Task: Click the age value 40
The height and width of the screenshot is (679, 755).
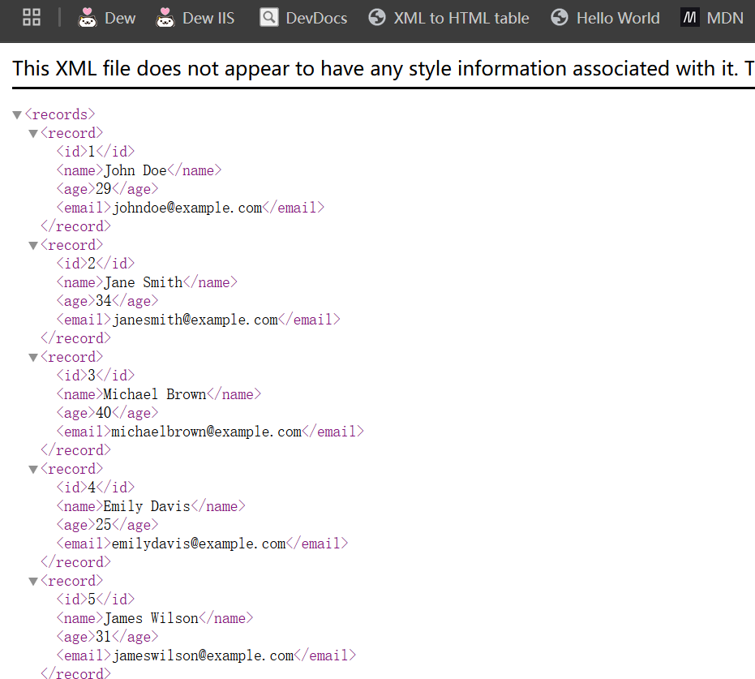Action: [104, 413]
